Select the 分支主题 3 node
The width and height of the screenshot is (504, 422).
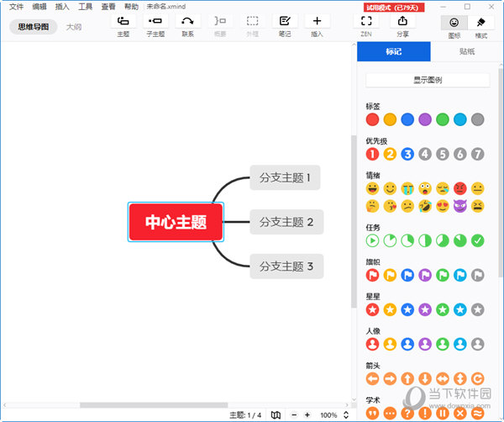pos(286,266)
